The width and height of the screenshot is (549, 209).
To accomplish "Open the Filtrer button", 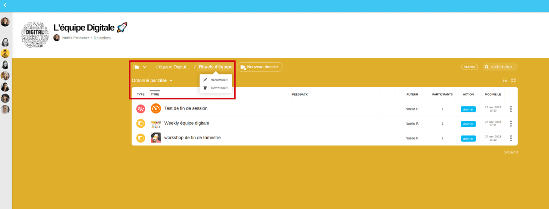I will pyautogui.click(x=469, y=67).
